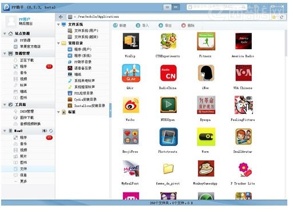The height and width of the screenshot is (209, 289).
Task: Click the charging icon beside the device name
Action: [45, 131]
